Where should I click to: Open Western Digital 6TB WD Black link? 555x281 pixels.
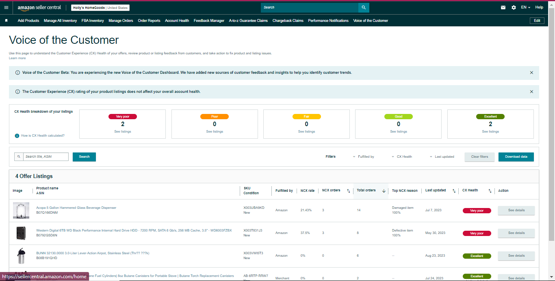click(134, 230)
